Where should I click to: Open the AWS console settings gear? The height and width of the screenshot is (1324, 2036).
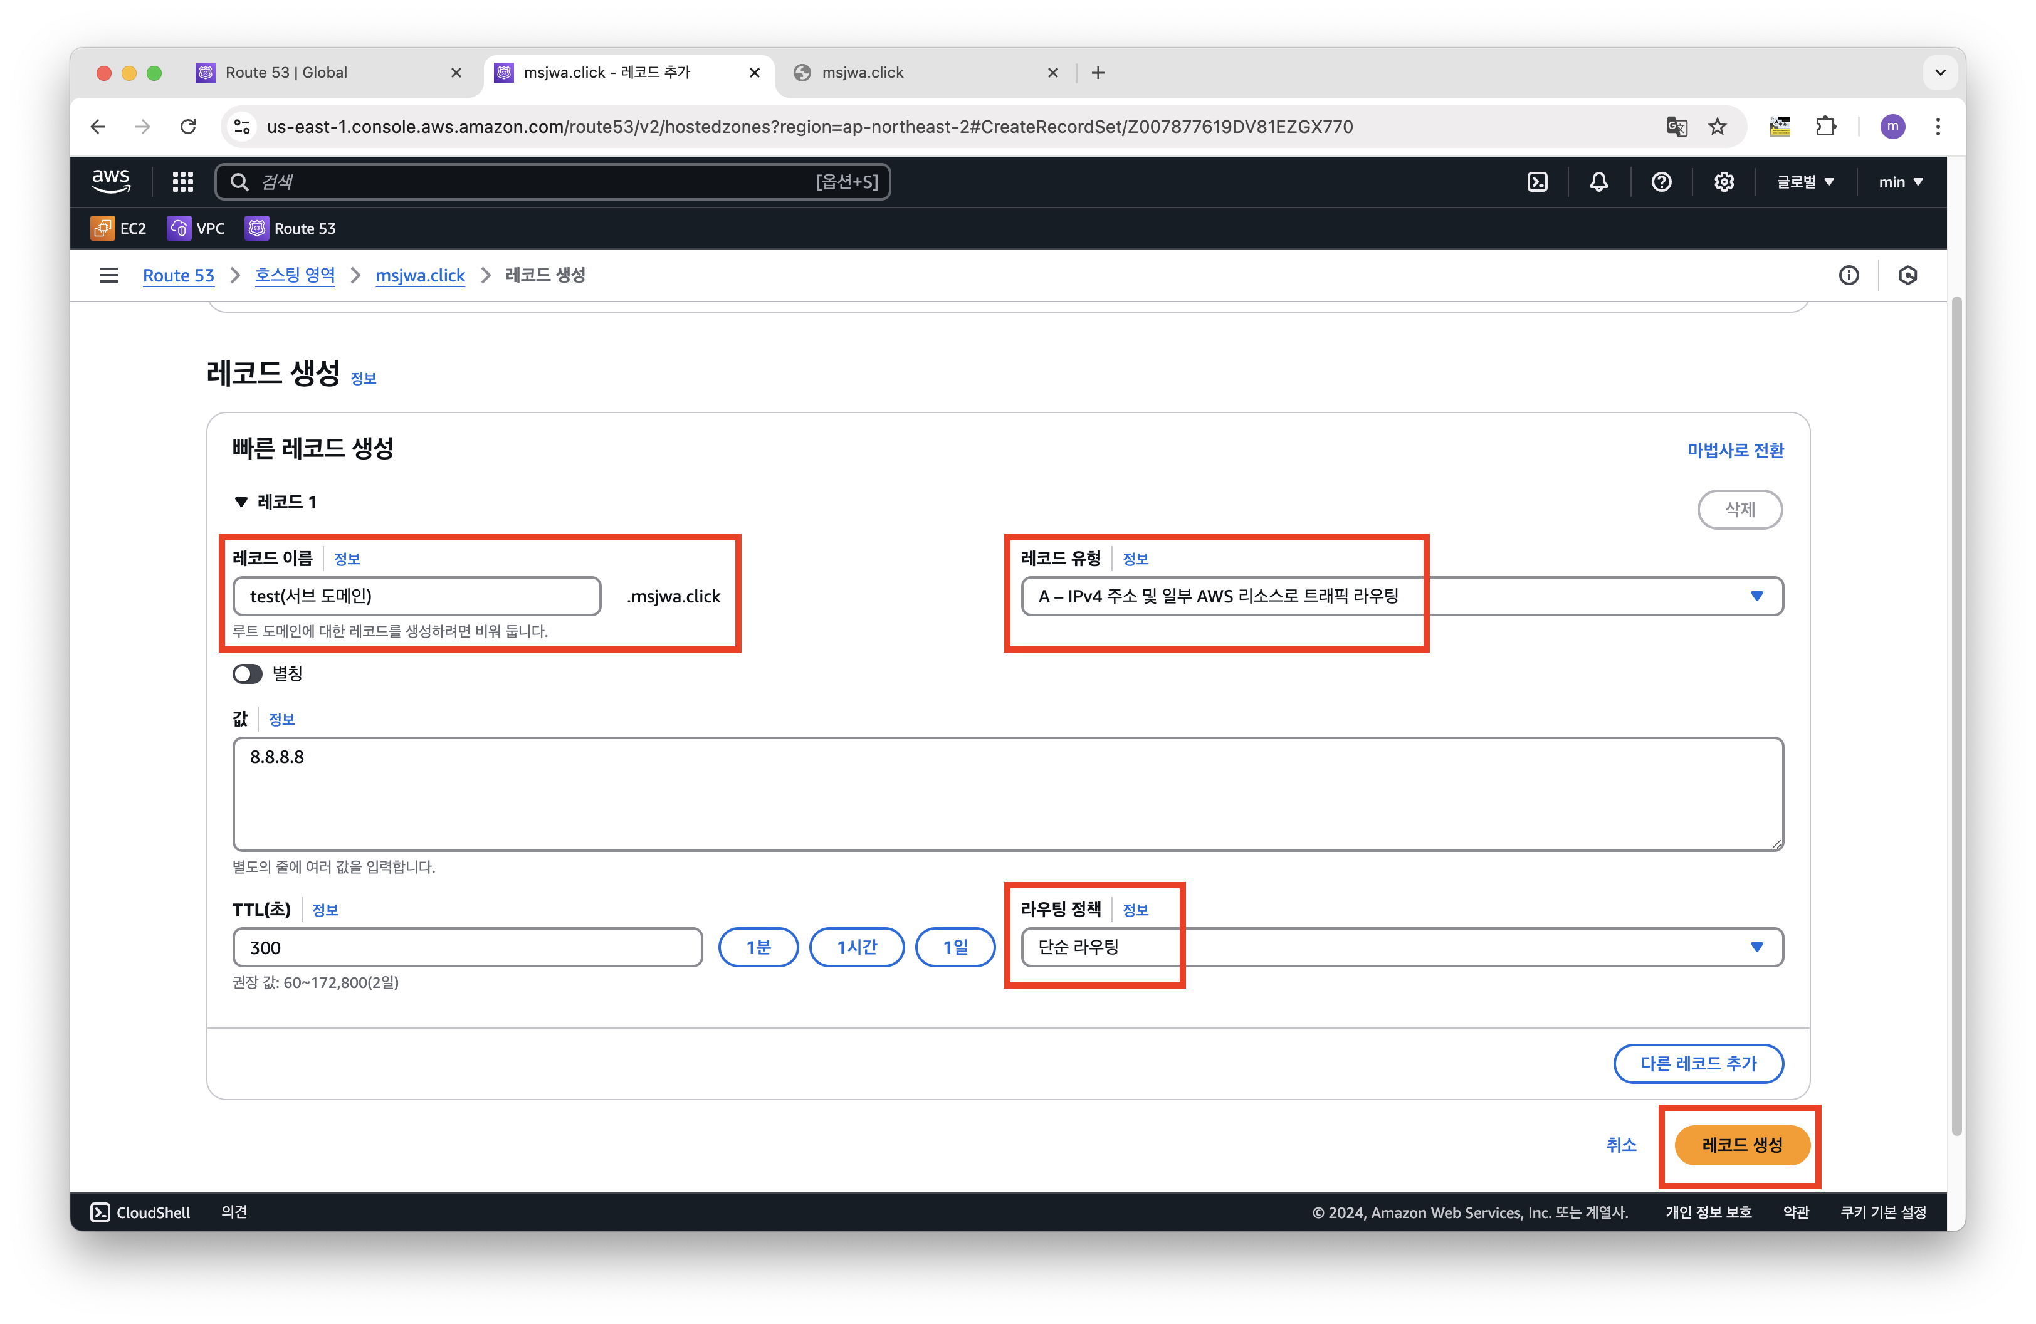pos(1724,181)
